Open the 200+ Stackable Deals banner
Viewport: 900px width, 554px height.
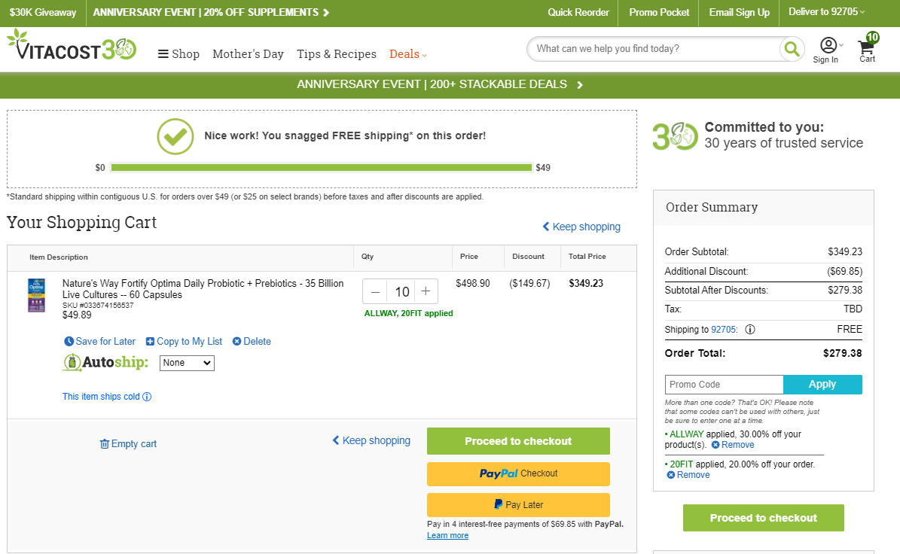click(440, 85)
